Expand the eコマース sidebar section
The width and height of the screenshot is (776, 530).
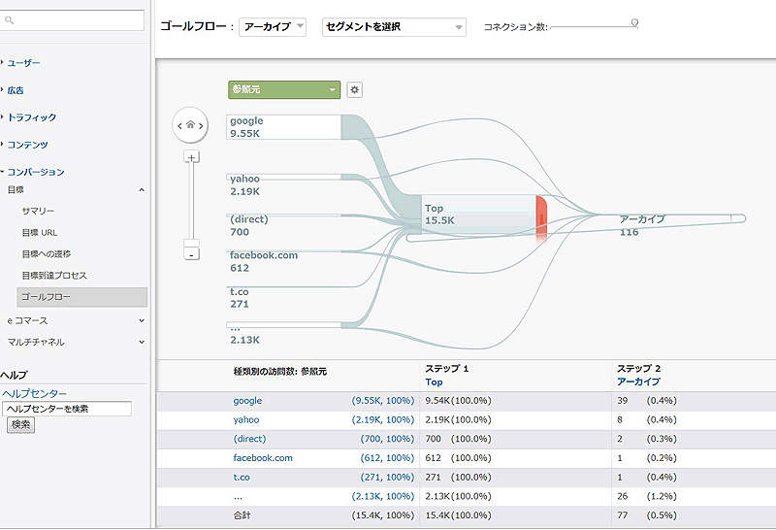point(142,320)
